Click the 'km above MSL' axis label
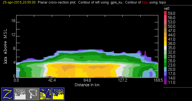 coord(5,46)
